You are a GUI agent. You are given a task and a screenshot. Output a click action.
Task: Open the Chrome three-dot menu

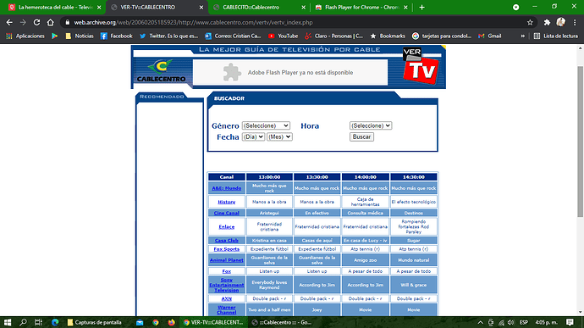(575, 22)
